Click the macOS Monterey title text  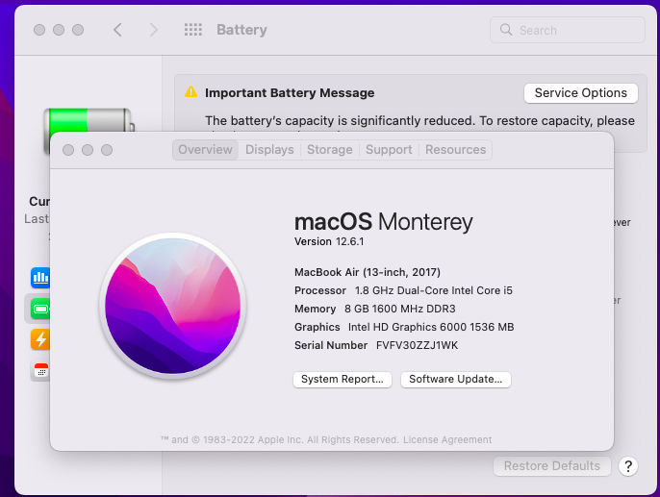tap(384, 222)
